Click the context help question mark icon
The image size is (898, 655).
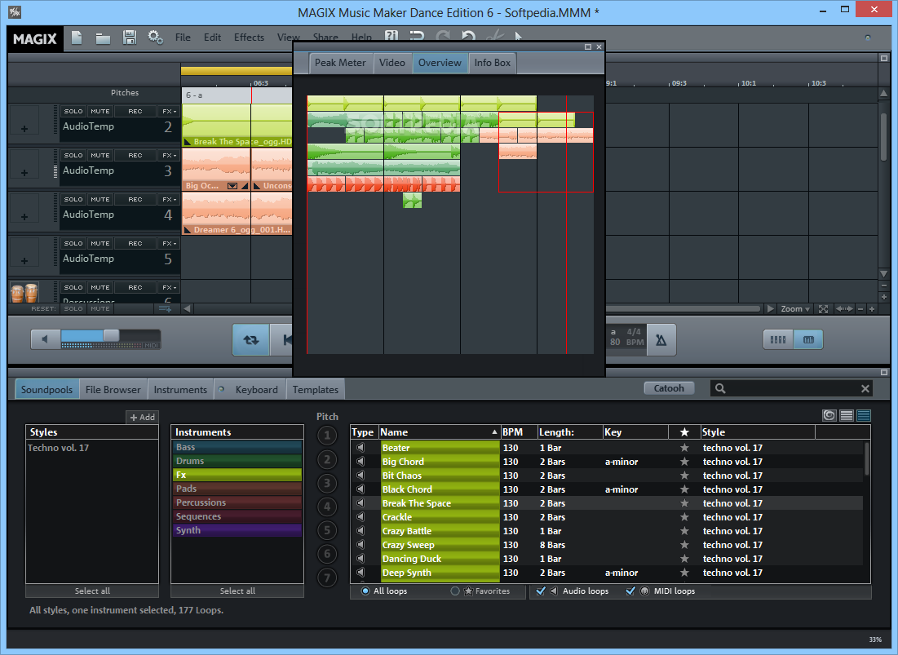coord(391,36)
